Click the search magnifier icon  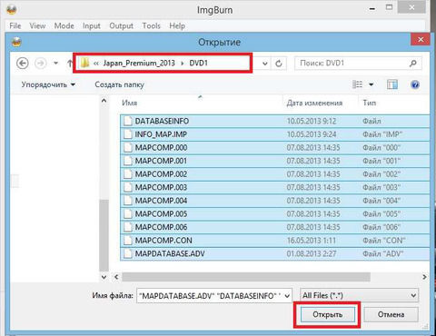(413, 64)
